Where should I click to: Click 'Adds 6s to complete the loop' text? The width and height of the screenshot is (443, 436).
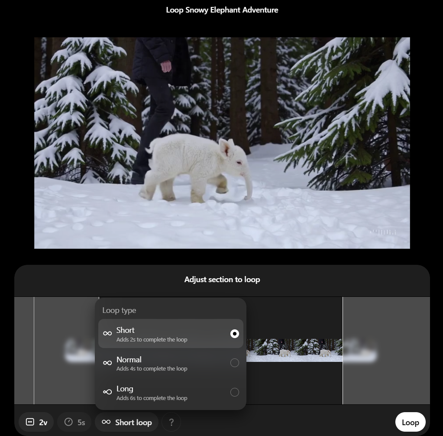click(152, 398)
